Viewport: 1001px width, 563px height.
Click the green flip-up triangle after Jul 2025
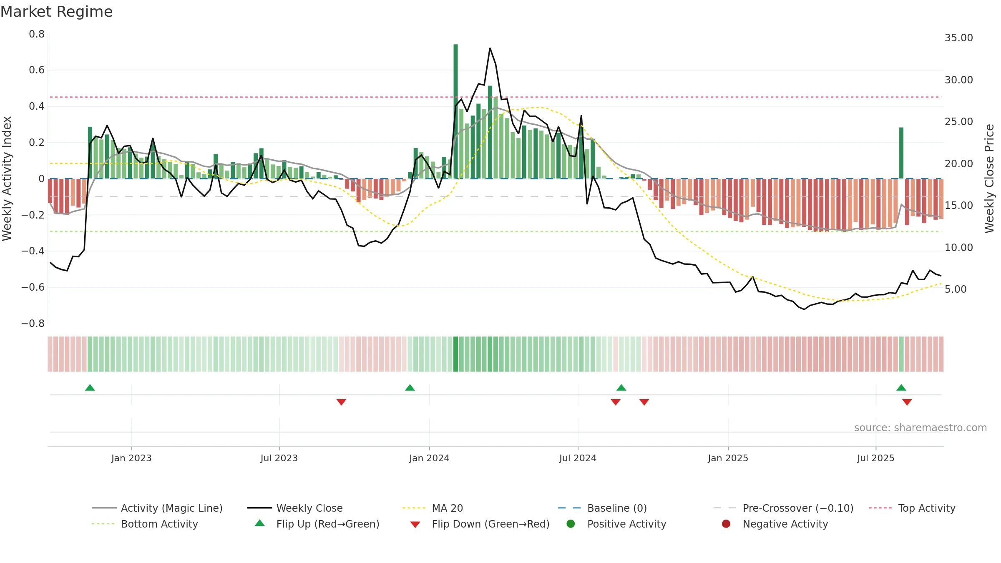coord(901,387)
